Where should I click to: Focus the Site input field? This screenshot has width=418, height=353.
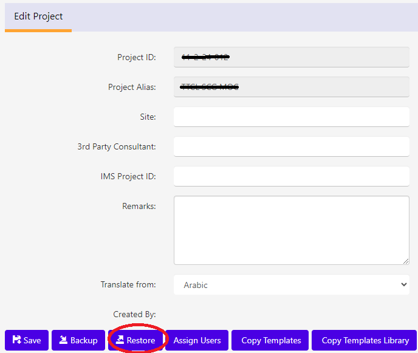(291, 117)
